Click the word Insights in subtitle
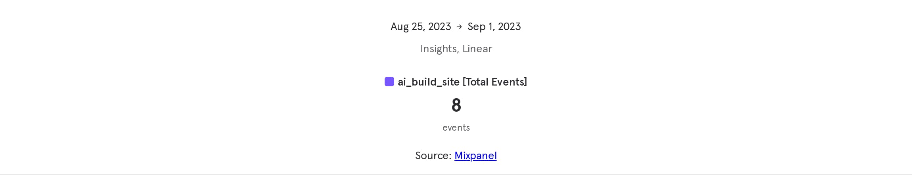The width and height of the screenshot is (912, 175). (x=439, y=49)
